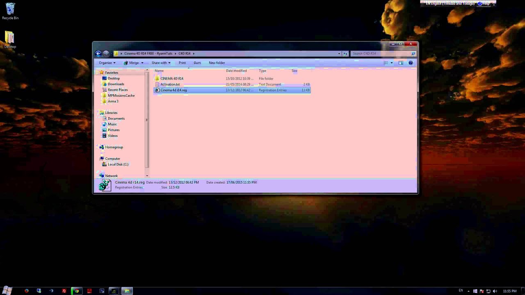Open the Arma 3 favorite folder
Image resolution: width=525 pixels, height=295 pixels.
113,101
